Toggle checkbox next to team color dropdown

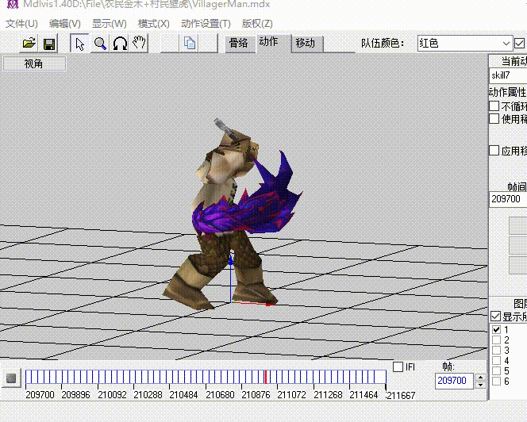pos(519,44)
